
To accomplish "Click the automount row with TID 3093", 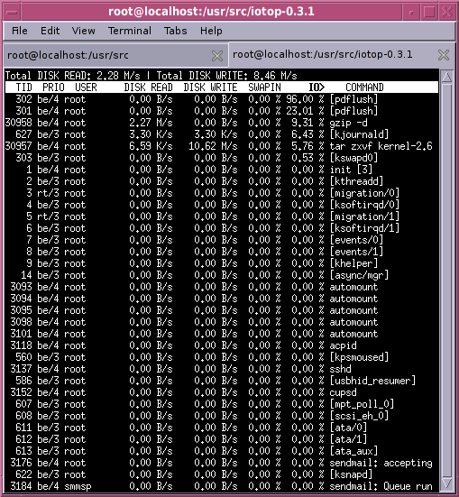I will click(221, 287).
